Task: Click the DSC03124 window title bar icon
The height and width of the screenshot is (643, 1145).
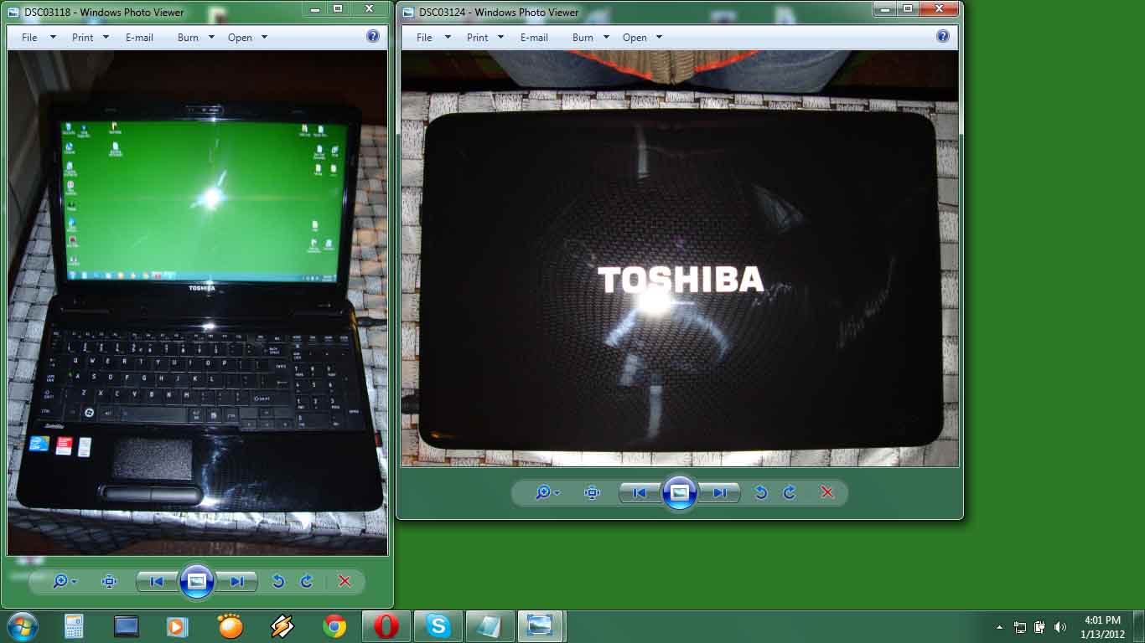Action: click(408, 13)
